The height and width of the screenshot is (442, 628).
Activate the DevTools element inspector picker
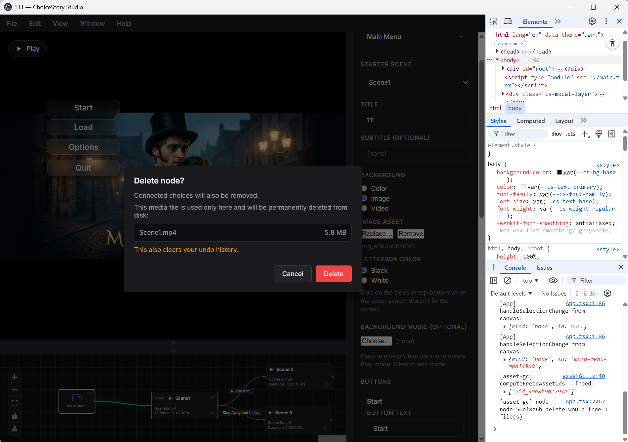(494, 21)
